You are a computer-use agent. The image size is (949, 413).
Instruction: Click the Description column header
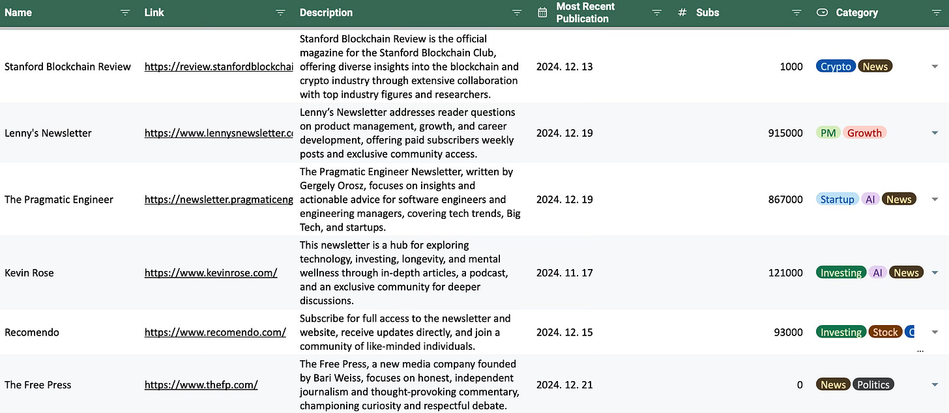click(x=326, y=12)
